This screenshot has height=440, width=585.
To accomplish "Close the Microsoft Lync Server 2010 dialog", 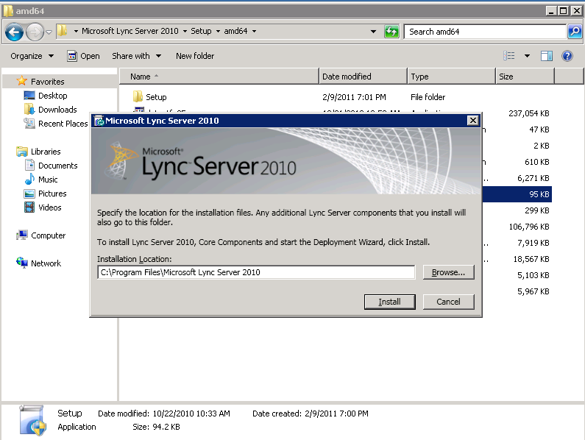I will [472, 121].
